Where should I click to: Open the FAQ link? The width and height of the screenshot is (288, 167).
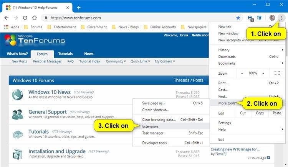click(x=70, y=61)
